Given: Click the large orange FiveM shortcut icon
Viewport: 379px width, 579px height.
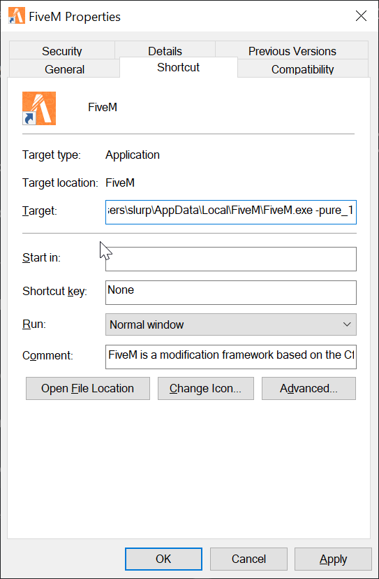Looking at the screenshot, I should coord(39,108).
